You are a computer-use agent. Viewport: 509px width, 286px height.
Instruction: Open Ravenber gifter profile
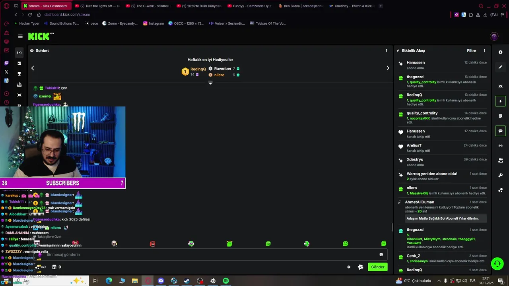pos(223,69)
